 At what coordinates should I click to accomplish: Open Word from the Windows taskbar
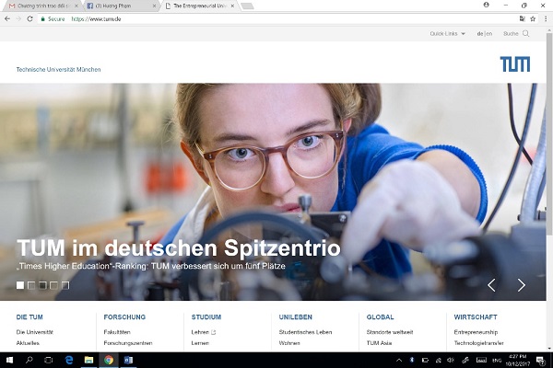click(x=128, y=360)
